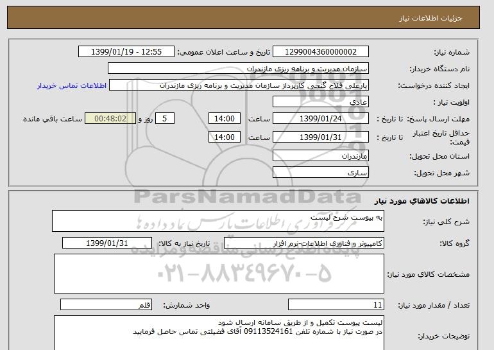Screen dimensions: 494x350
Task: Click the label اولویت نیاز
Action: pyautogui.click(x=451, y=103)
